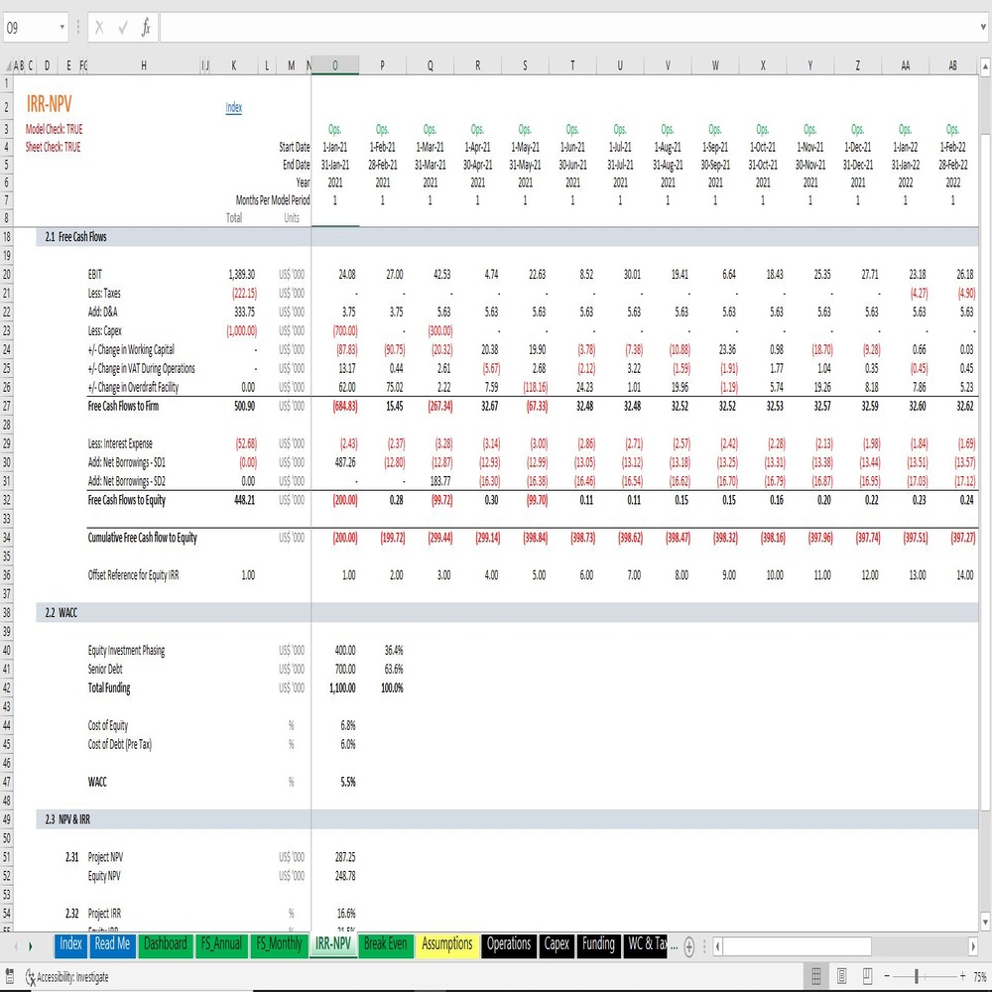
Task: Click the zoom in plus button
Action: click(962, 976)
